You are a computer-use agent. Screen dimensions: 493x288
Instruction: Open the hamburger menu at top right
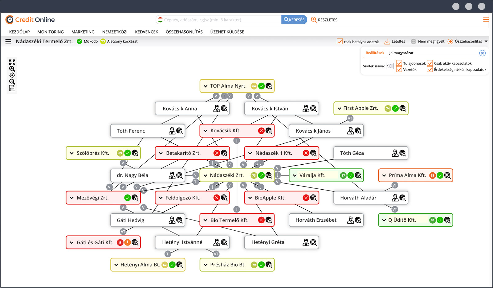(x=486, y=20)
